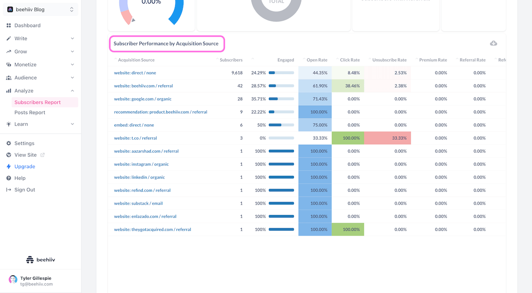Click the Write pencil icon
The width and height of the screenshot is (532, 293).
tap(9, 39)
